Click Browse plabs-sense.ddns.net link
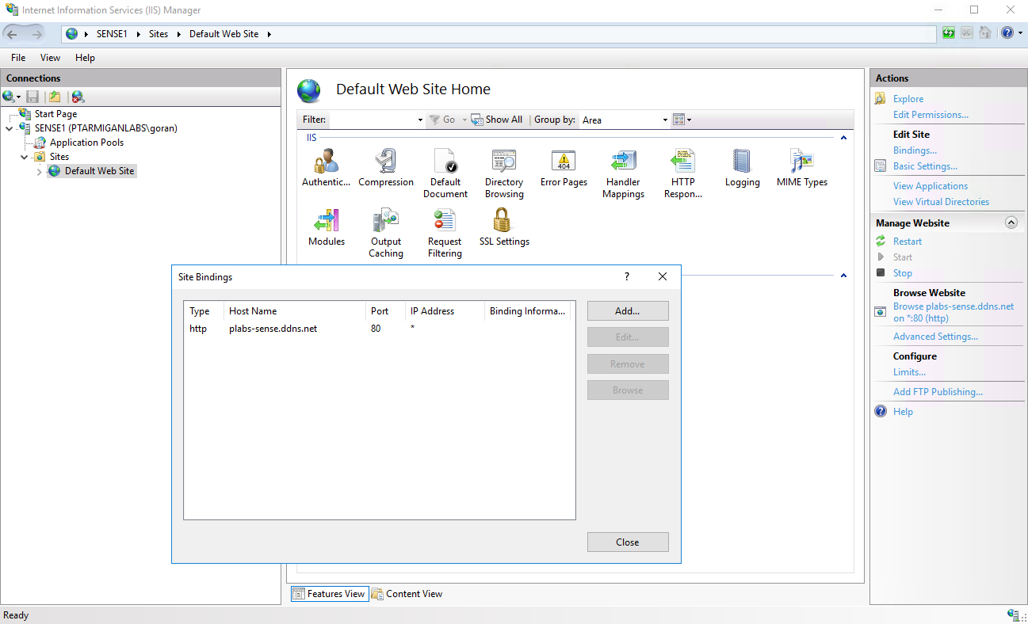 tap(953, 312)
